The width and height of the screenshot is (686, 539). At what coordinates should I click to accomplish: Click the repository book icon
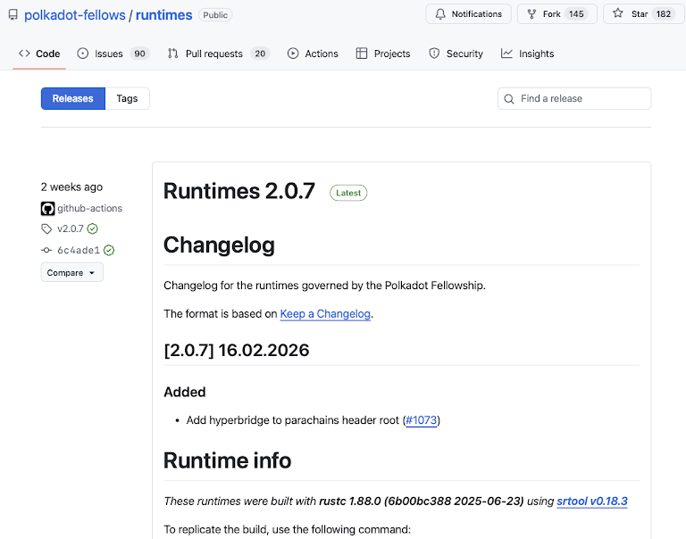13,15
